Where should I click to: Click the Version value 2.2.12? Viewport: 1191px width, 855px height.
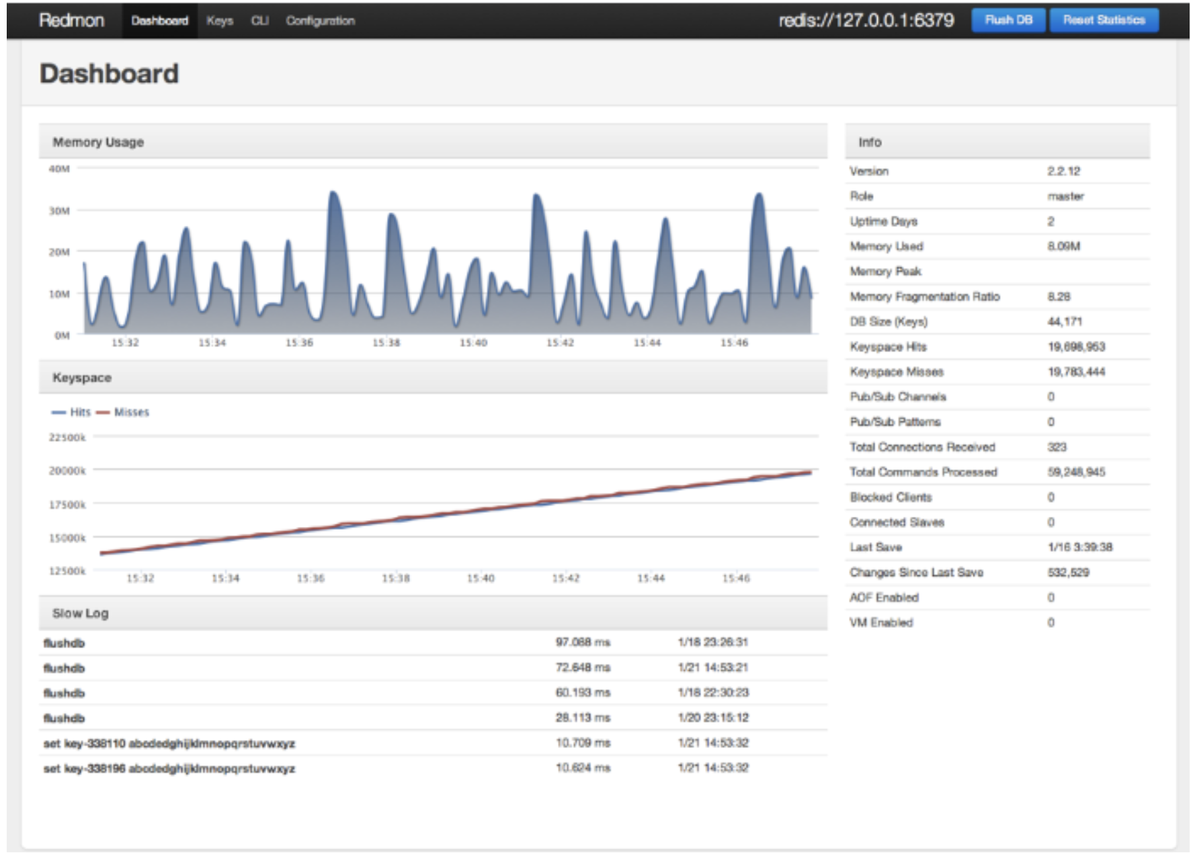1063,171
